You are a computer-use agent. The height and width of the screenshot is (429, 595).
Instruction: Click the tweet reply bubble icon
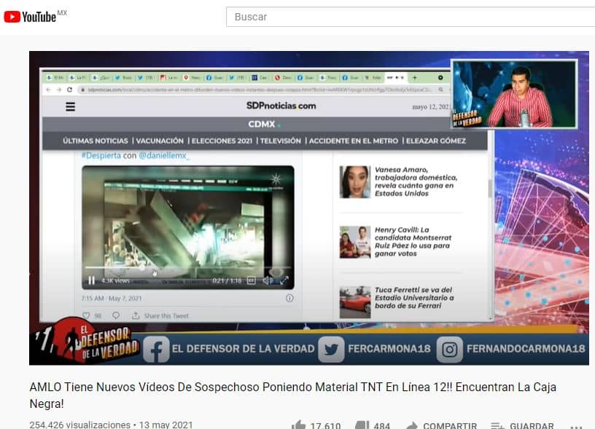[x=116, y=315]
